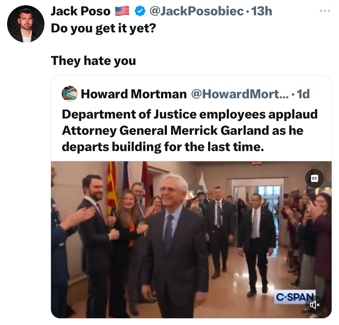Viewport: 339px width, 325px height.
Task: Open the @HowardMort... handle
Action: tap(240, 94)
